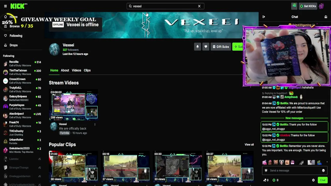
Task: Insert the pink pig emote
Action: pos(264,162)
